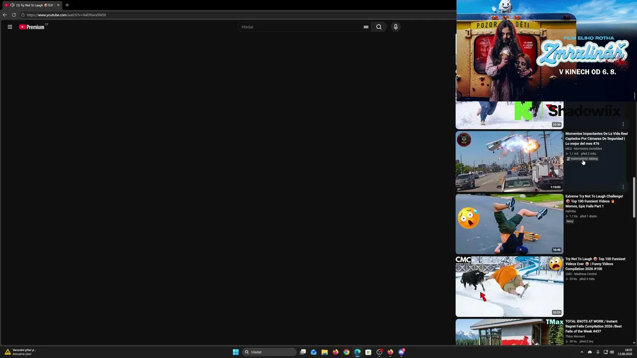
Task: Open Extreme Try Not To Laugh Challenge title
Action: (x=594, y=201)
